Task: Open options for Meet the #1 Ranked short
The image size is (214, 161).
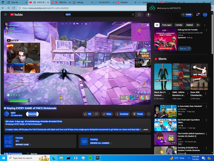Action: coord(169,94)
